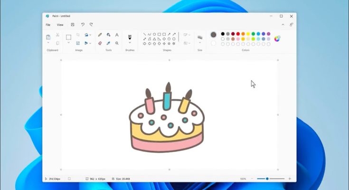Pick the Color picker eyedropper tool
The height and width of the screenshot is (190, 349).
click(108, 43)
